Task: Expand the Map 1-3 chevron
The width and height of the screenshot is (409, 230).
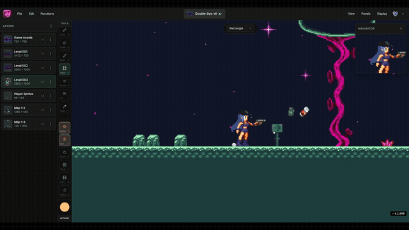Action: pos(43,124)
